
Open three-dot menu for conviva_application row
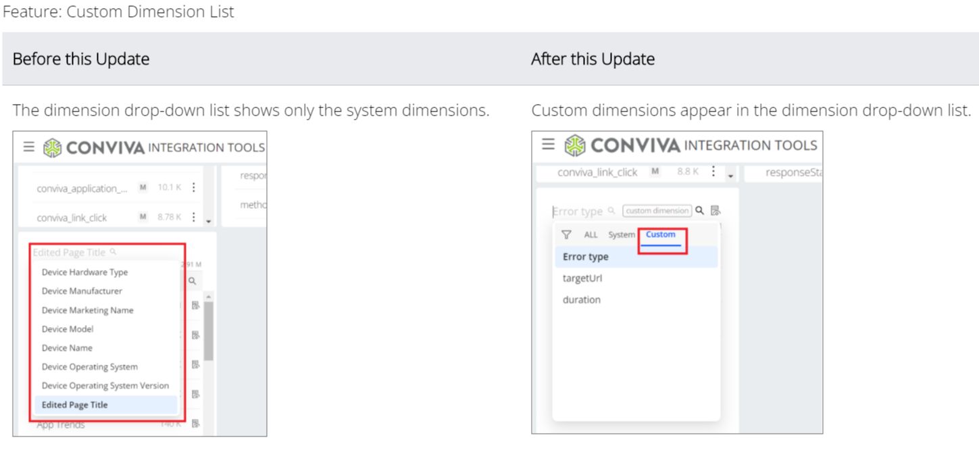pos(194,188)
